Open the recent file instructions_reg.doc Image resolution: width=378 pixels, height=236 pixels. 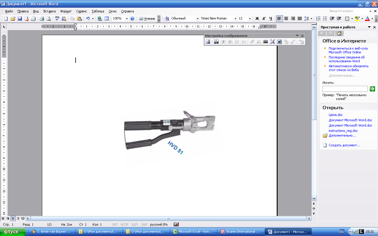(343, 131)
